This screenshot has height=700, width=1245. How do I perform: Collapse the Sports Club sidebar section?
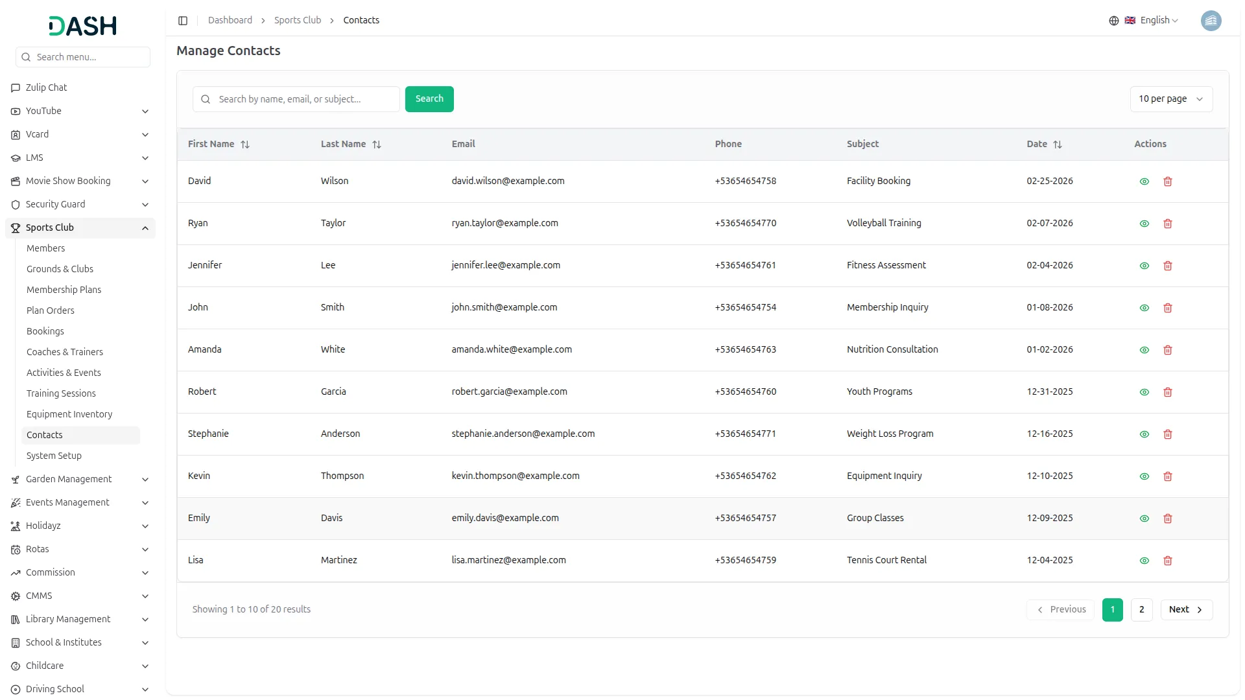145,228
